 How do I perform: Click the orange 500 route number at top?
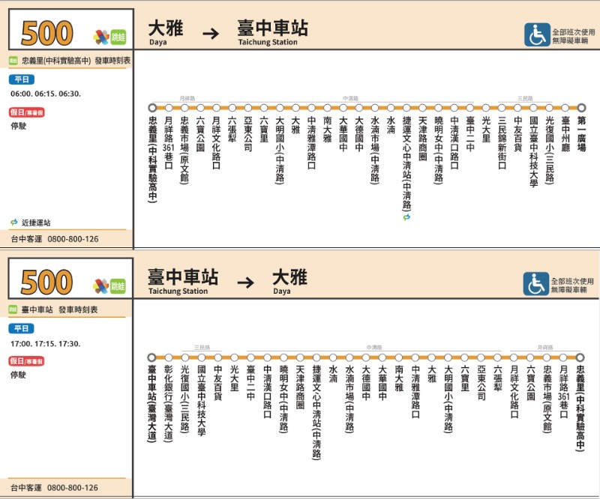[x=47, y=34]
